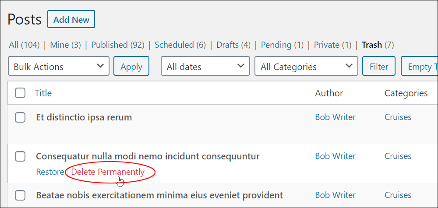Image resolution: width=438 pixels, height=208 pixels.
Task: Restore the Consequatur nulla modi post
Action: pyautogui.click(x=50, y=172)
